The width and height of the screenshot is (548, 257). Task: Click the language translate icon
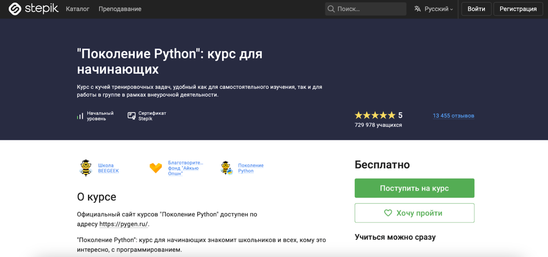(417, 9)
